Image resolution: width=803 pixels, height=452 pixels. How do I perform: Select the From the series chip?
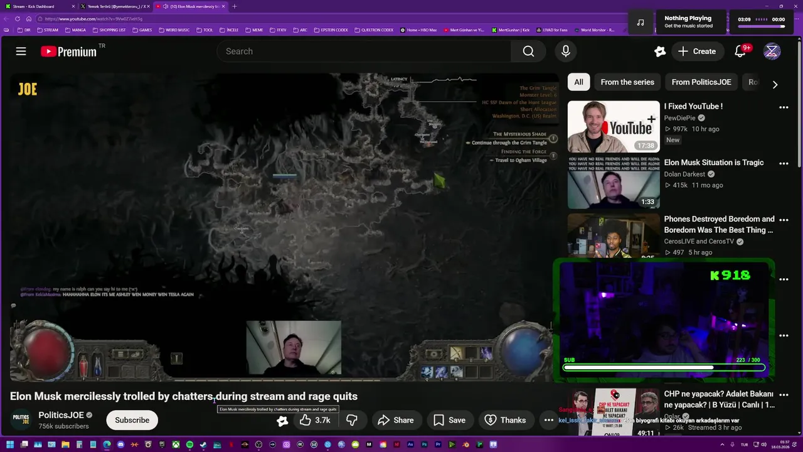[627, 82]
